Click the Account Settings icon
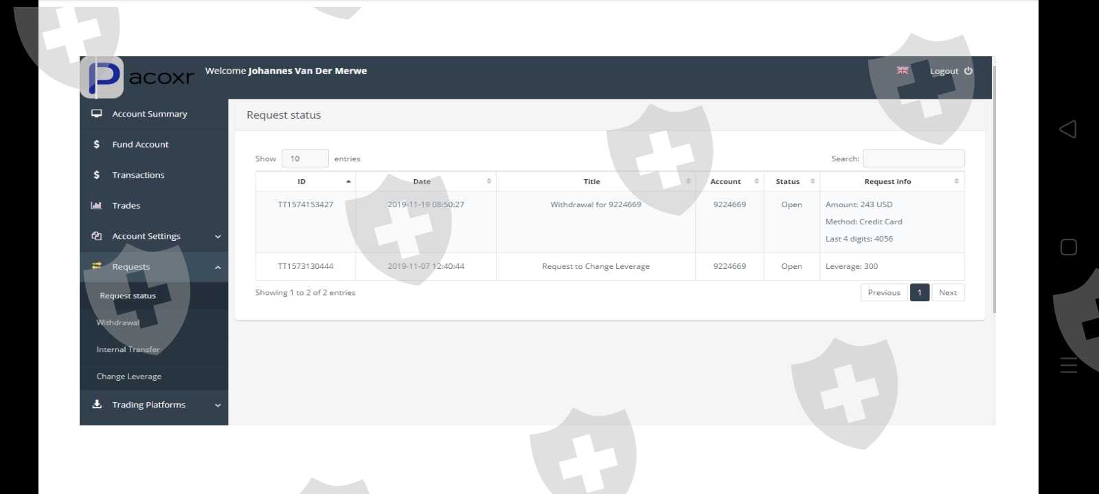Viewport: 1099px width, 494px height. (x=97, y=236)
